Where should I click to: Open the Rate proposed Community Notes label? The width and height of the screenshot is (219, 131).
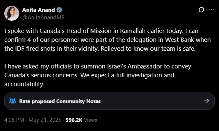(60, 101)
